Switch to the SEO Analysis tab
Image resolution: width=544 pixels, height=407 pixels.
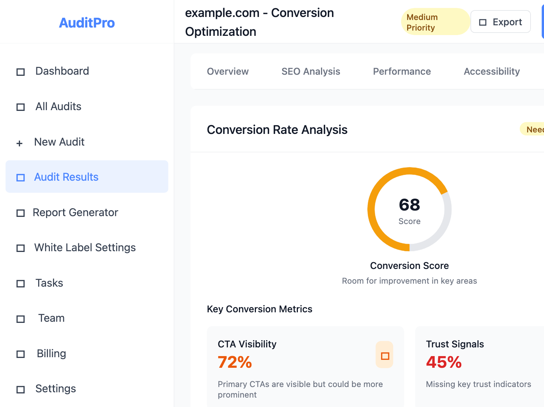pyautogui.click(x=311, y=71)
